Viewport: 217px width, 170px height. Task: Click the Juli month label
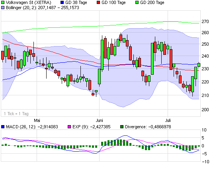point(168,120)
